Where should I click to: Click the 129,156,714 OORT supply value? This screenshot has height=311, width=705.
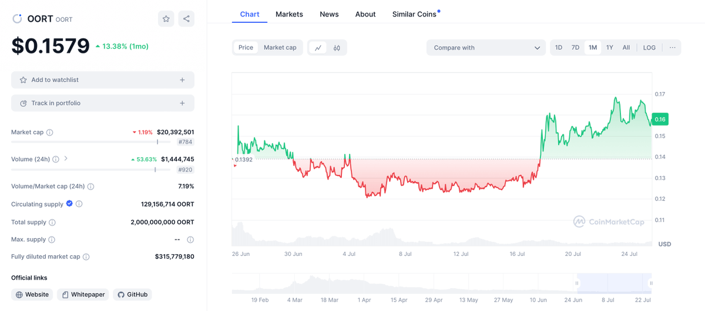(167, 204)
